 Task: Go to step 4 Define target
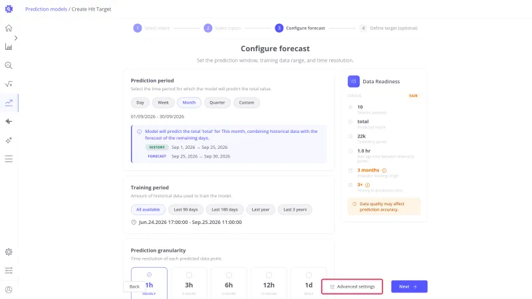388,28
